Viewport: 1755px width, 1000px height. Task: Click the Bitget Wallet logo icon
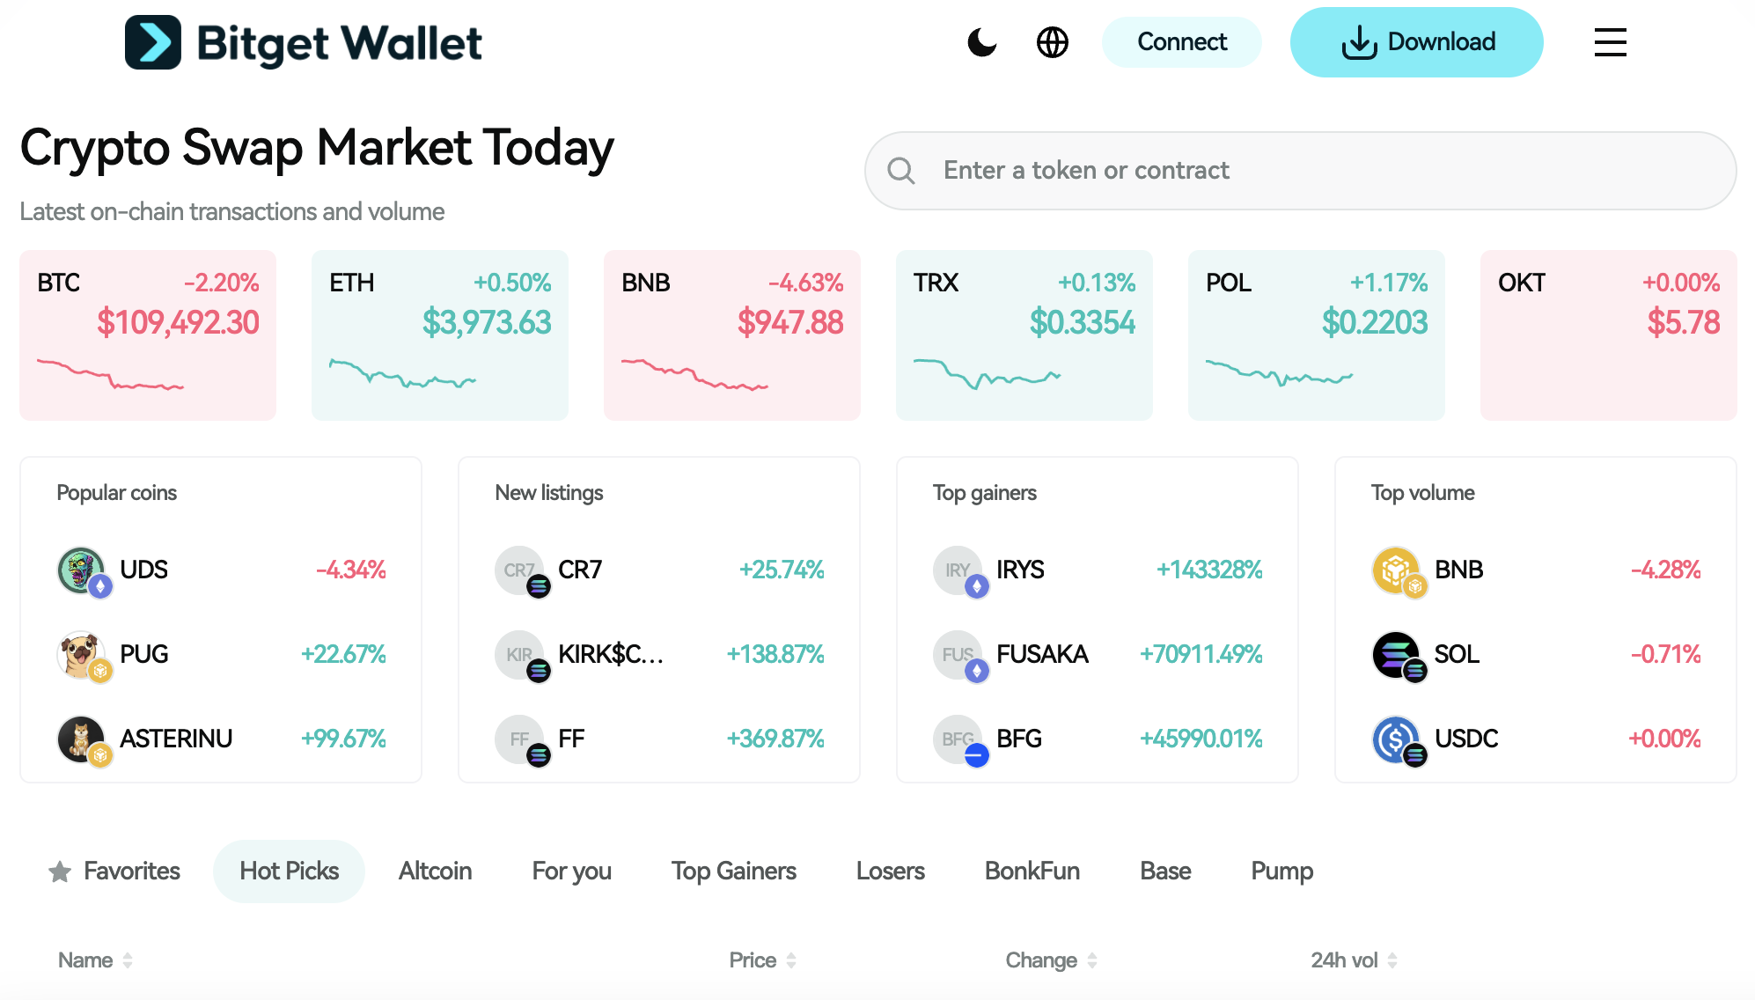[153, 42]
